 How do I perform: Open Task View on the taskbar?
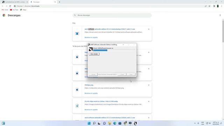tap(99, 123)
